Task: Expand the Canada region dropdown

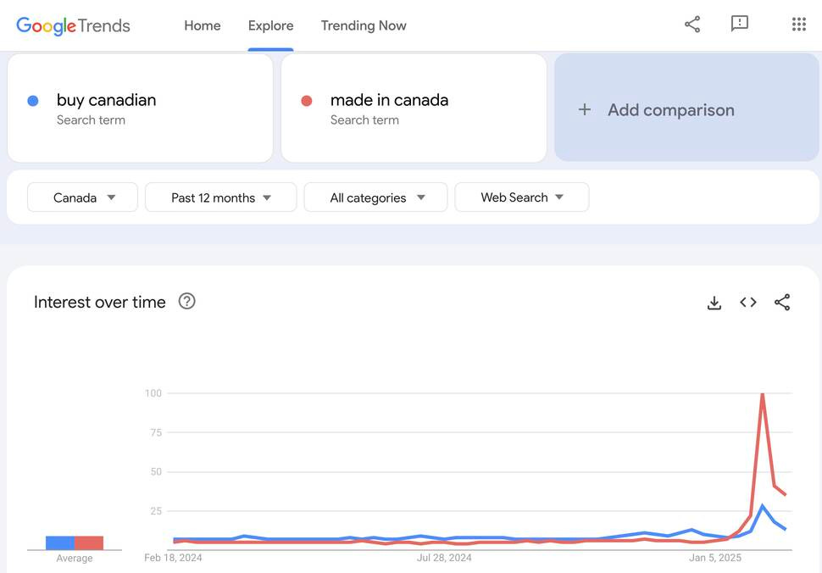Action: (x=82, y=197)
